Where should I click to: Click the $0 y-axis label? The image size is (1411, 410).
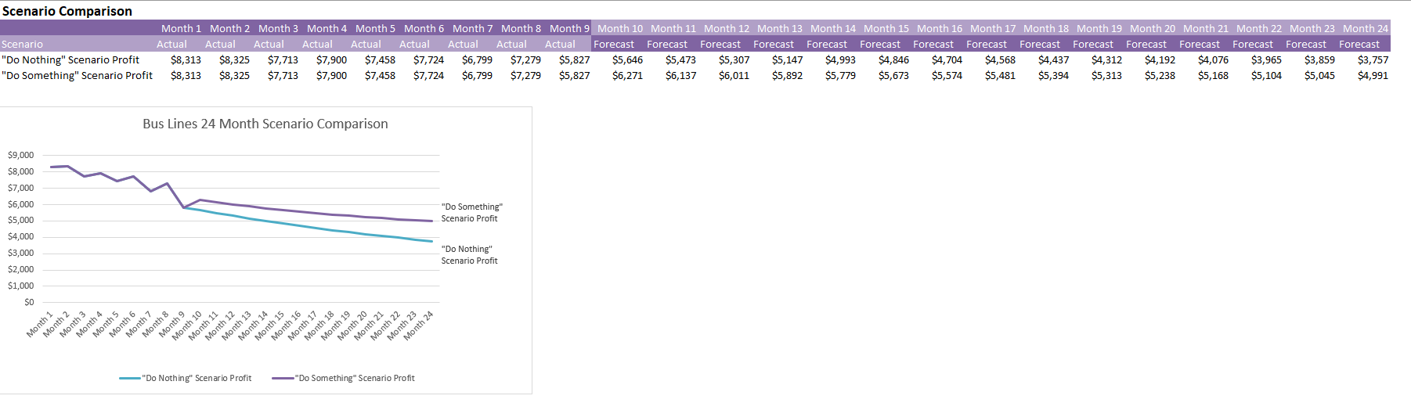point(29,302)
